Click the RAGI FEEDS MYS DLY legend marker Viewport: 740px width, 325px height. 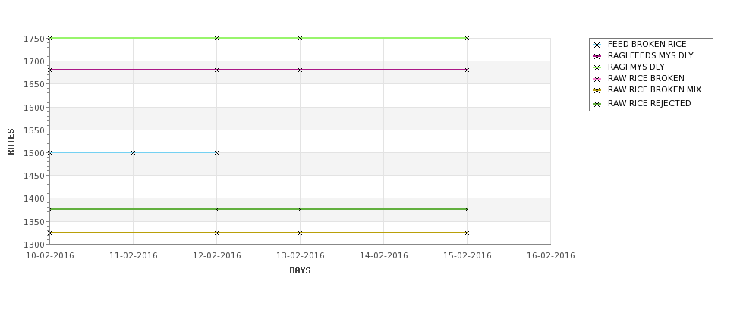[597, 57]
